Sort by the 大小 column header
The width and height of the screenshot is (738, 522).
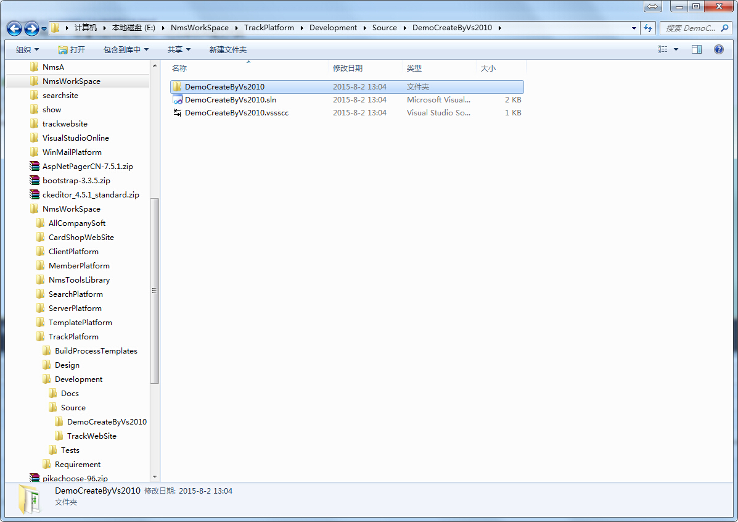(x=501, y=68)
